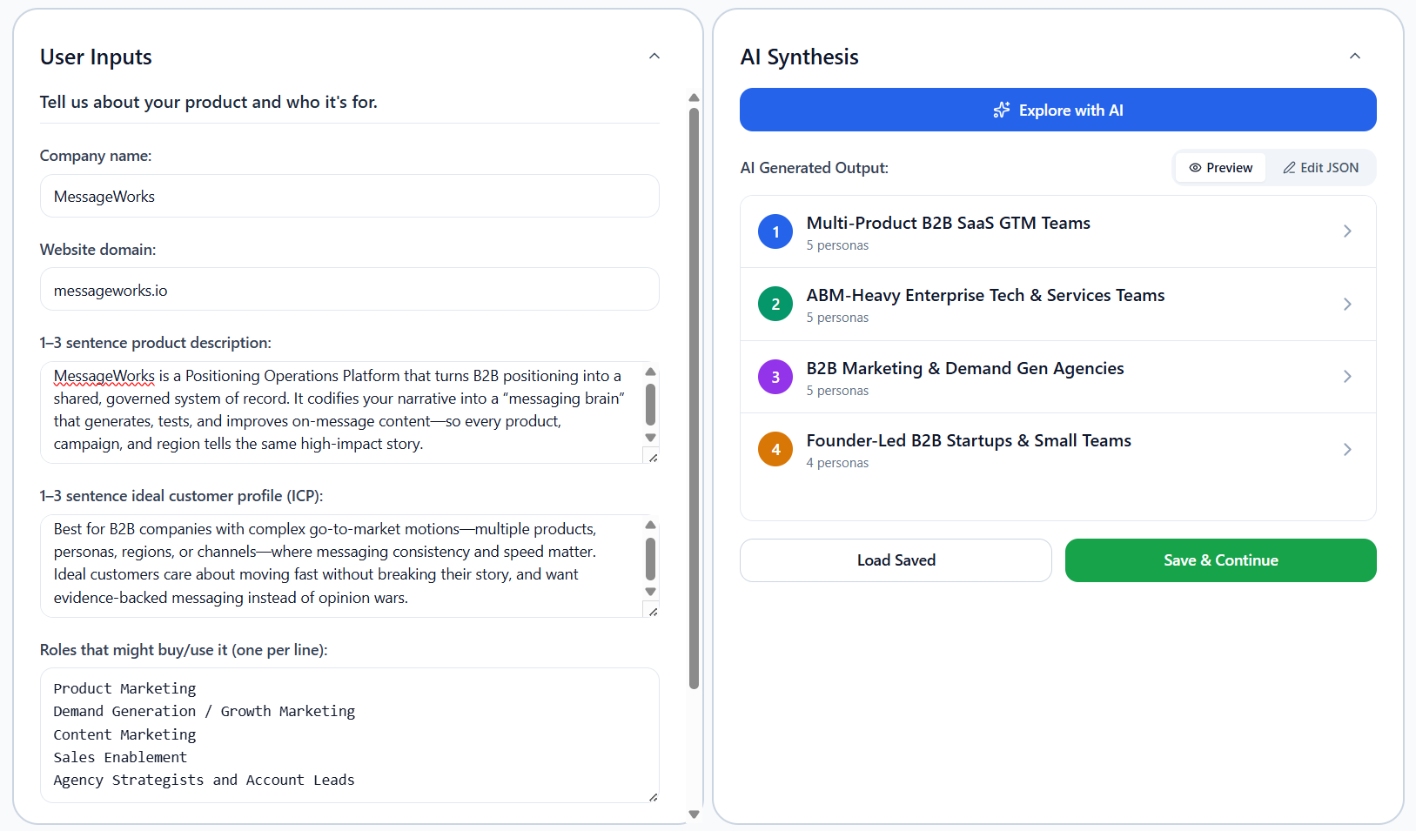Click the "4 personas" text
This screenshot has width=1416, height=831.
pos(837,463)
